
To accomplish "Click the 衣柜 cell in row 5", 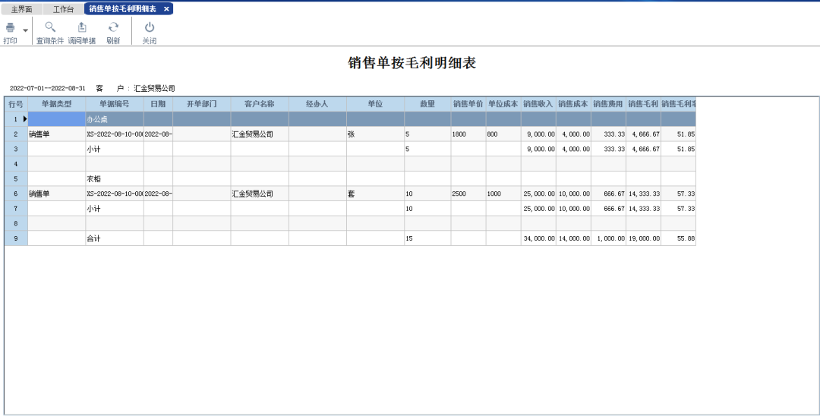I will coord(114,179).
